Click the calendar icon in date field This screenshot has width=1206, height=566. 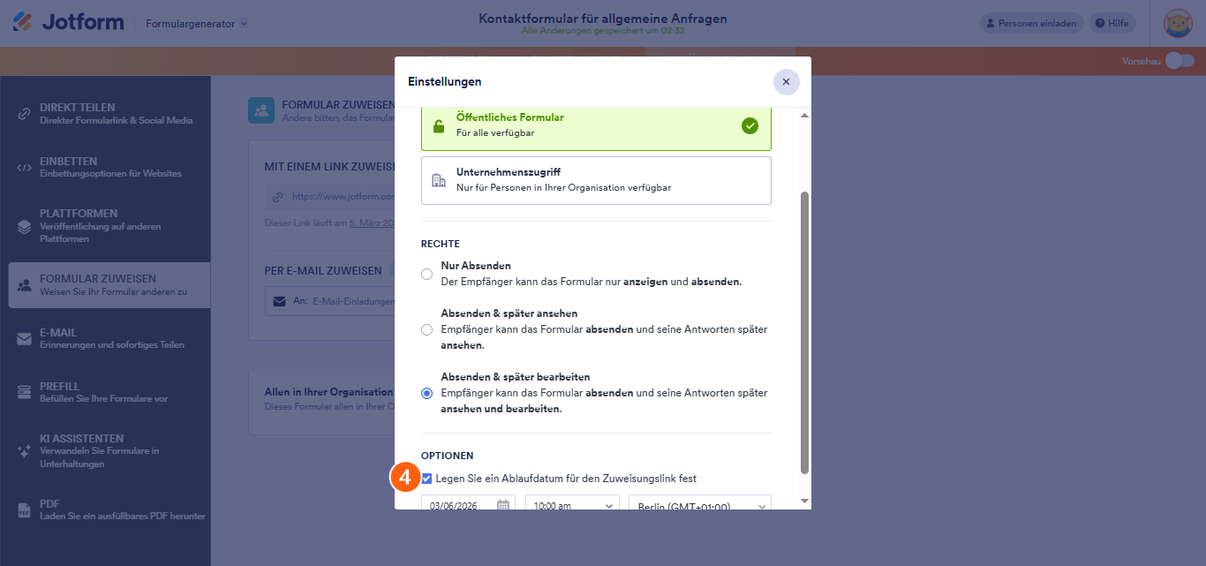(503, 505)
